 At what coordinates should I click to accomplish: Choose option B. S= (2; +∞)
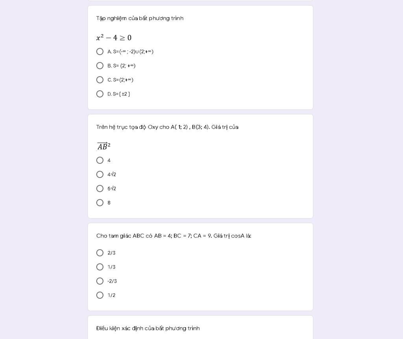pyautogui.click(x=100, y=66)
